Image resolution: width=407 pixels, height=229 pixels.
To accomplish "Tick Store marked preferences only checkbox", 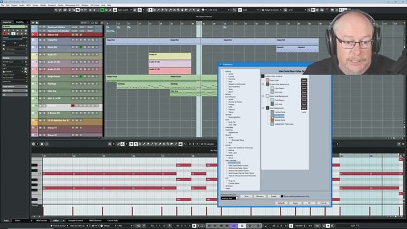I will click(x=282, y=197).
